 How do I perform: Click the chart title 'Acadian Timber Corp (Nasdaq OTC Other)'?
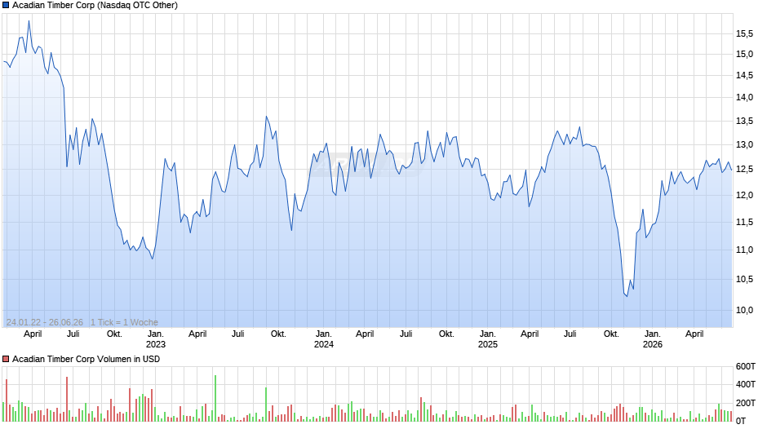[95, 6]
